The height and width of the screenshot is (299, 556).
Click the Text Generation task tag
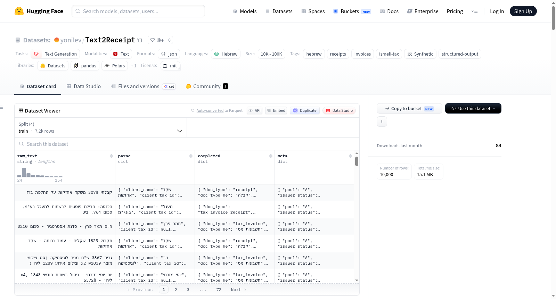point(55,54)
